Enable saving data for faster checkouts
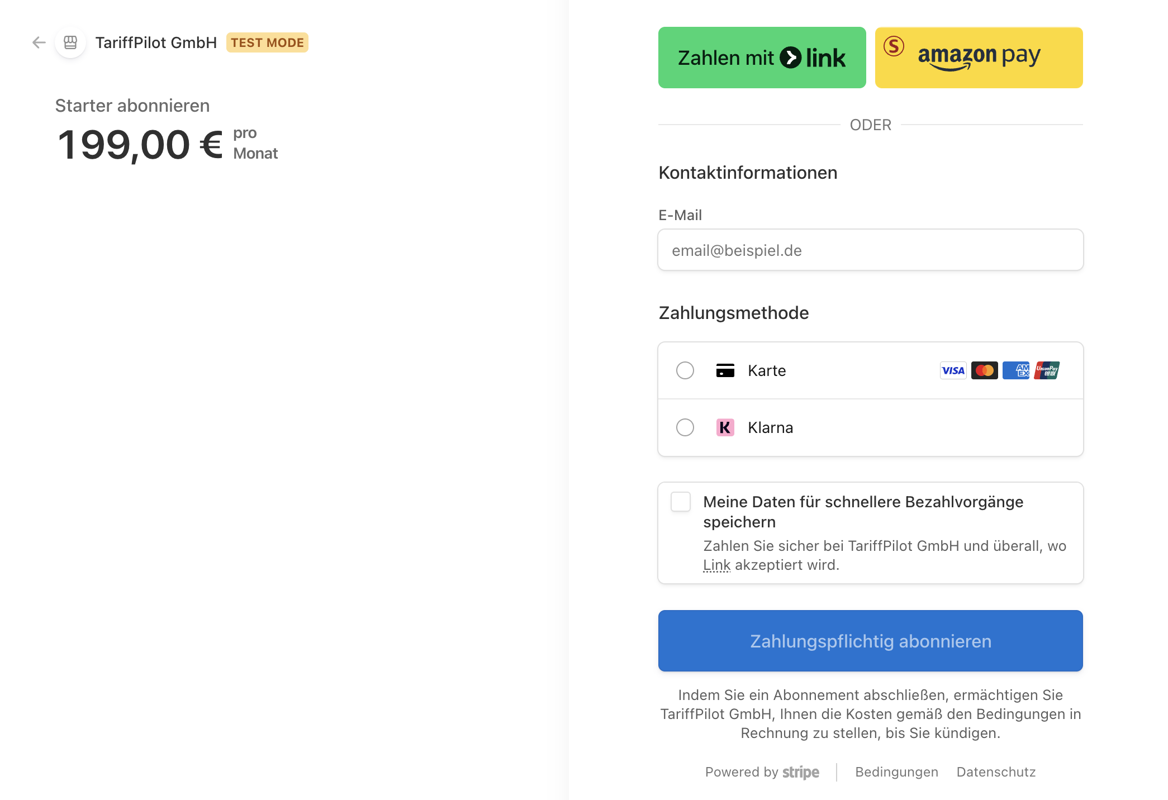The image size is (1168, 800). point(680,502)
